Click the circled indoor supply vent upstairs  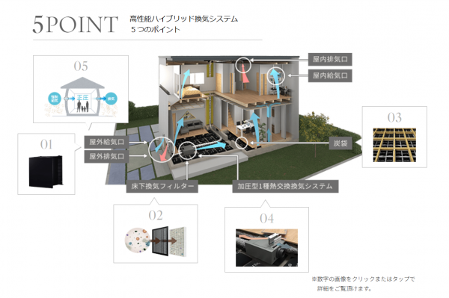276,76
